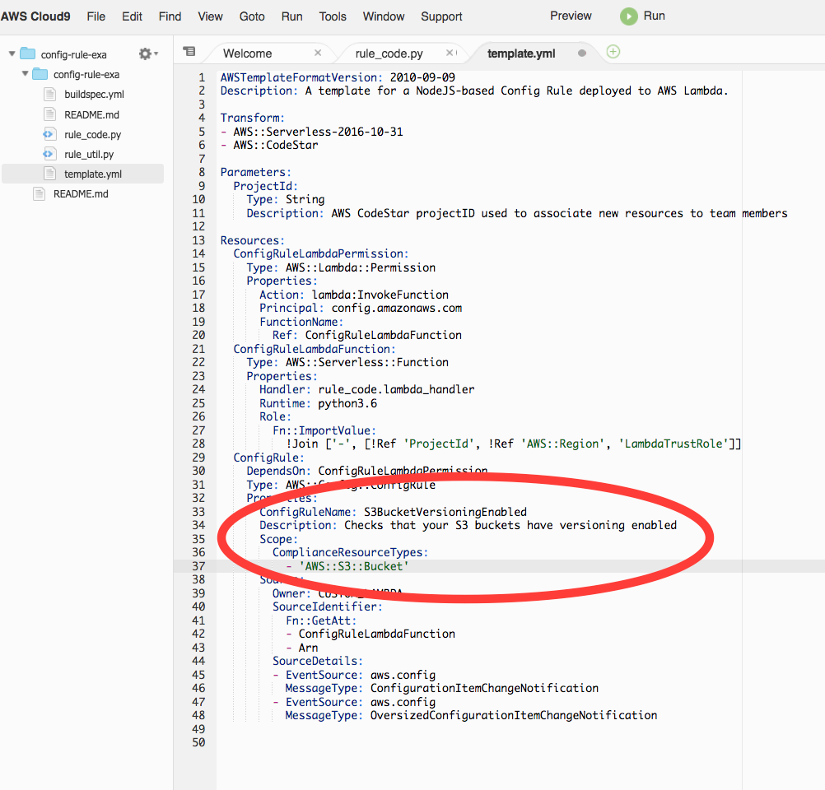Open the Tools menu
Viewport: 825px width, 790px height.
coord(333,16)
